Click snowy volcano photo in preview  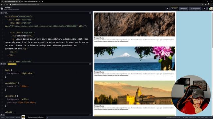click(x=134, y=59)
